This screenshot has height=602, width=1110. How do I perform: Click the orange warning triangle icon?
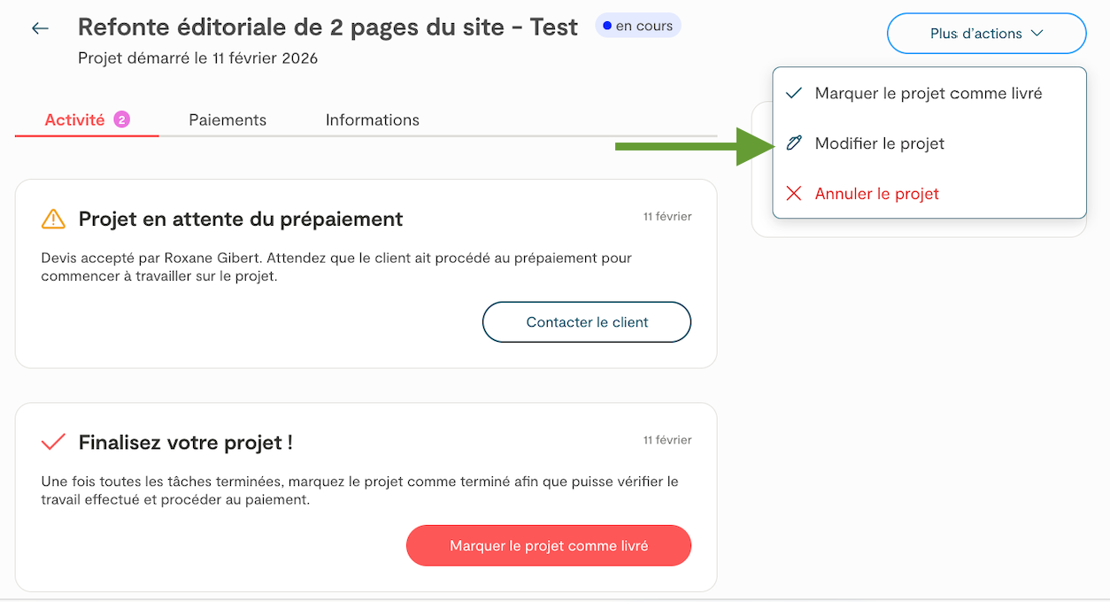click(53, 219)
